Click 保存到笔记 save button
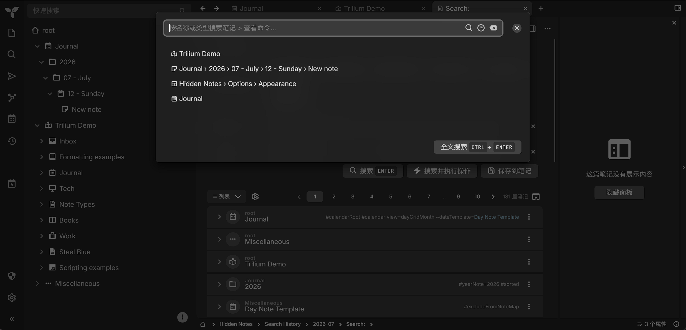The width and height of the screenshot is (686, 330). tap(509, 171)
